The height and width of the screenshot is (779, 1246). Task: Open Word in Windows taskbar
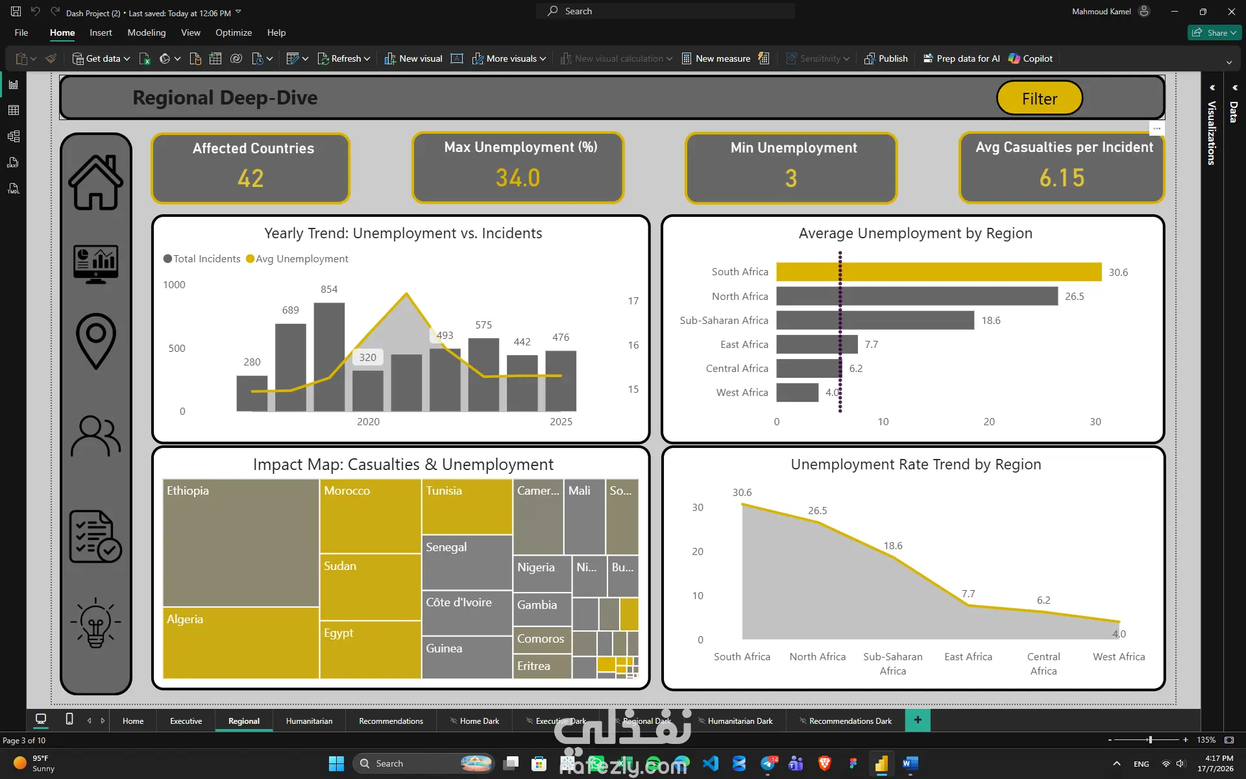point(910,763)
